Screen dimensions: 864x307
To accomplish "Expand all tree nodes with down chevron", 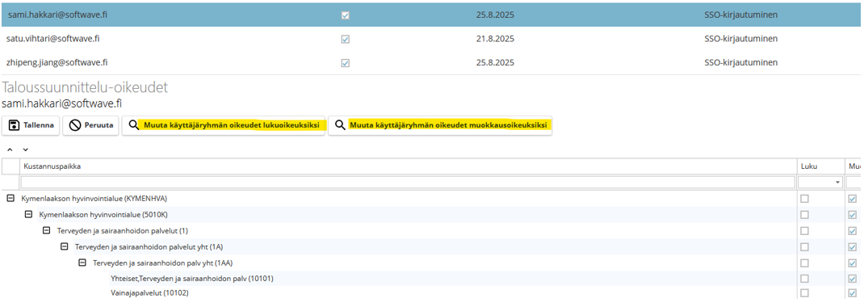I will click(25, 150).
